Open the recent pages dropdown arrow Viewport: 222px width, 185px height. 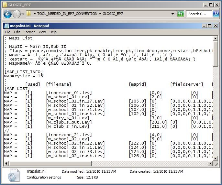click(22, 14)
